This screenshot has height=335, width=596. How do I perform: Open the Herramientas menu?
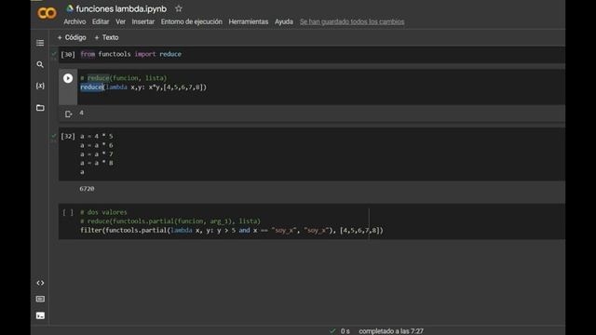click(249, 21)
